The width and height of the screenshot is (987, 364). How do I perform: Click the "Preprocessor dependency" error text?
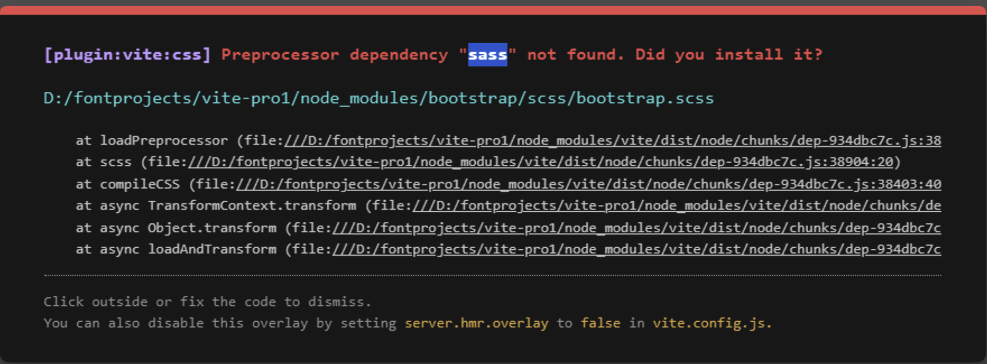point(334,55)
